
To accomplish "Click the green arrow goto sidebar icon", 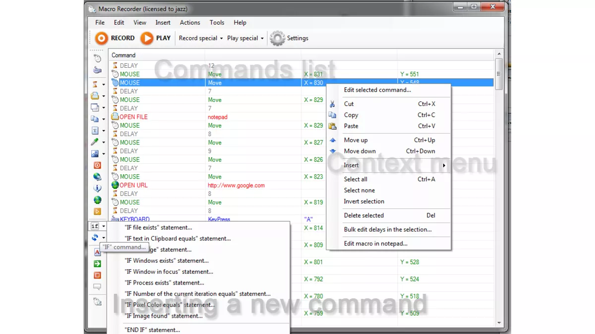I will (97, 264).
